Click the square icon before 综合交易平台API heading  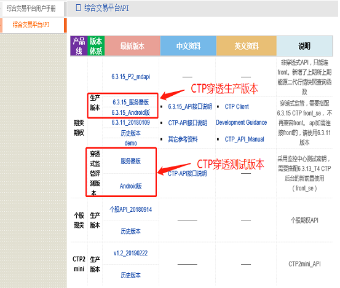tap(78, 8)
